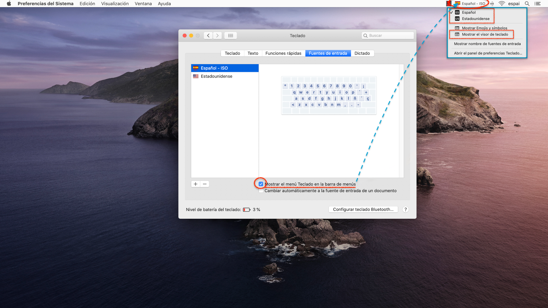
Task: Switch to the Funciones rápidas tab
Action: pyautogui.click(x=283, y=53)
